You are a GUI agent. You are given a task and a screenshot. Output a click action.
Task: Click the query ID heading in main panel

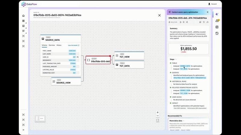[x=57, y=15]
